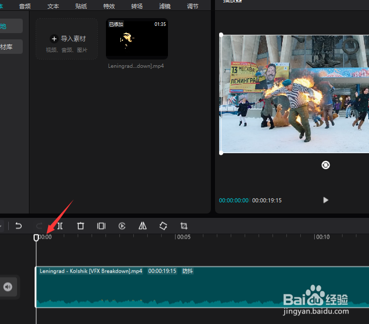Click the reverse playback icon
The width and height of the screenshot is (369, 324).
(x=121, y=226)
